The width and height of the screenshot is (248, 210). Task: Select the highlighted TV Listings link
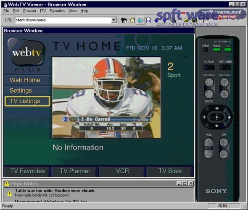pyautogui.click(x=27, y=101)
